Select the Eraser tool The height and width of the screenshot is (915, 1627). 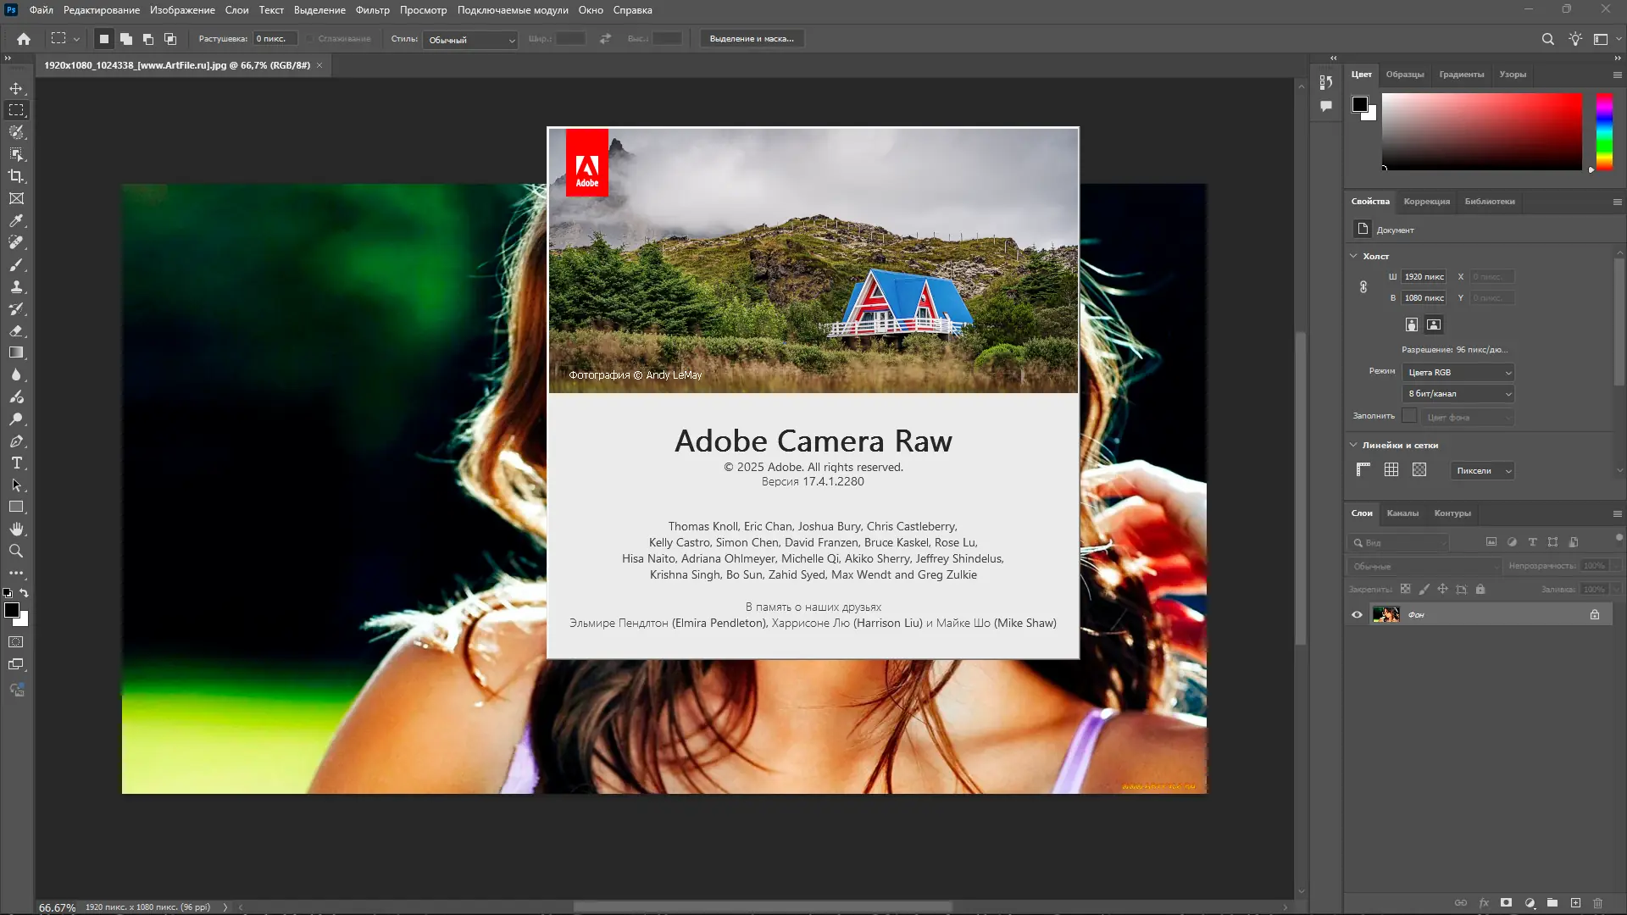click(16, 331)
